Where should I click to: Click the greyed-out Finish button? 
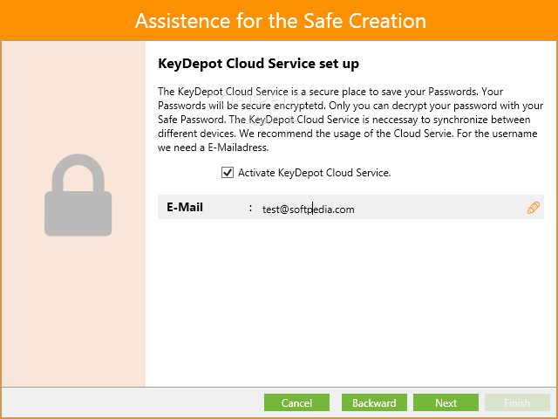point(517,402)
